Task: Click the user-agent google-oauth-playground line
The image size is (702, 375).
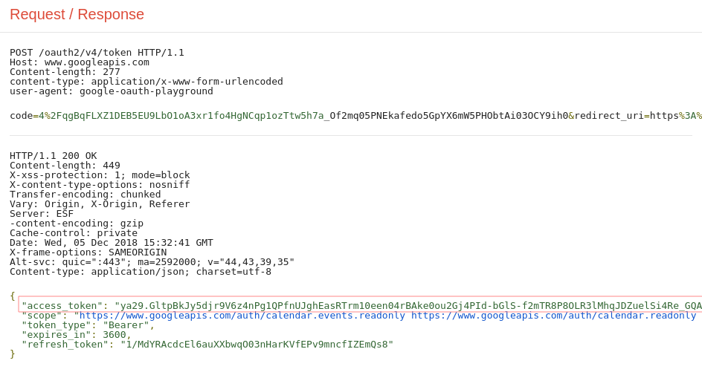Action: [112, 91]
